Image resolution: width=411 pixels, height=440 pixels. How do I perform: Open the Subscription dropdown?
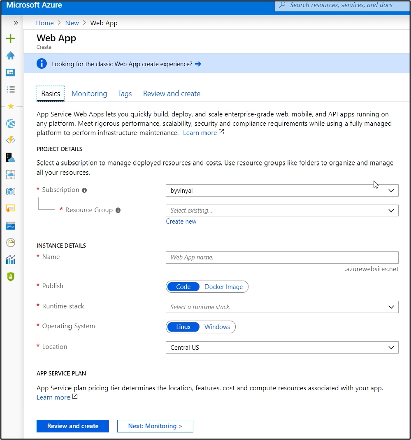pyautogui.click(x=282, y=191)
